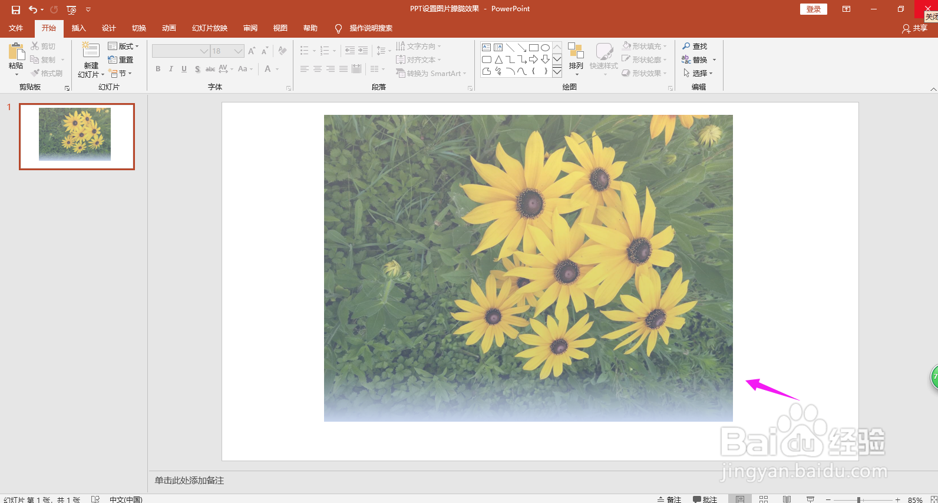
Task: Open the Select (选择) dropdown
Action: (698, 73)
